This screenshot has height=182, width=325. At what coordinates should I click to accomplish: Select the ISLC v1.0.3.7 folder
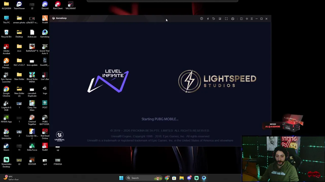(19, 62)
